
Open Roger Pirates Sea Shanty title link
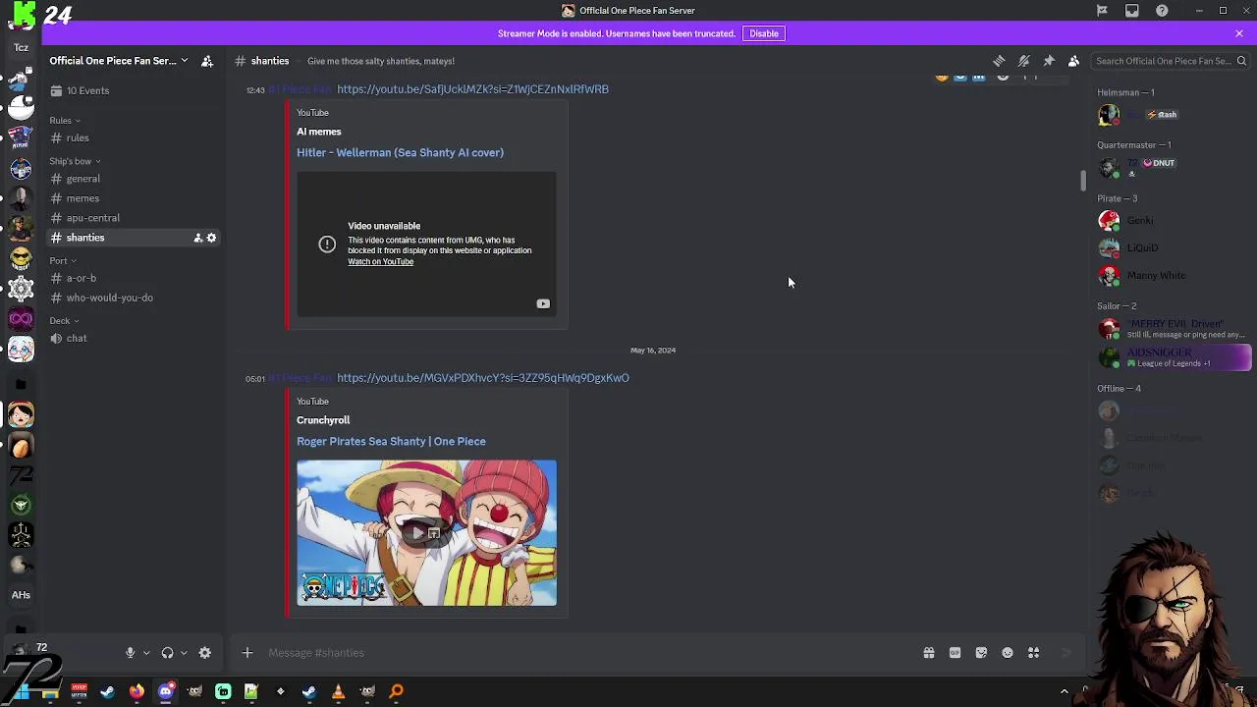[391, 441]
